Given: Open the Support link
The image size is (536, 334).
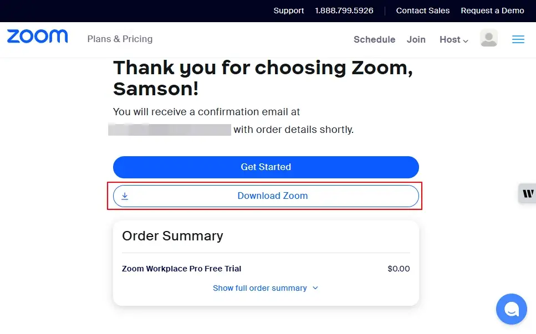Looking at the screenshot, I should 288,11.
